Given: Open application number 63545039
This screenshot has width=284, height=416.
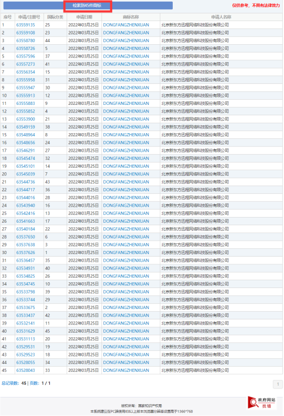Looking at the screenshot, I should pyautogui.click(x=26, y=174).
